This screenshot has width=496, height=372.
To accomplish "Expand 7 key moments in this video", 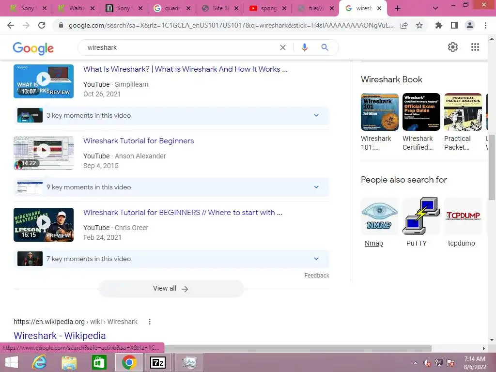I will 171,259.
